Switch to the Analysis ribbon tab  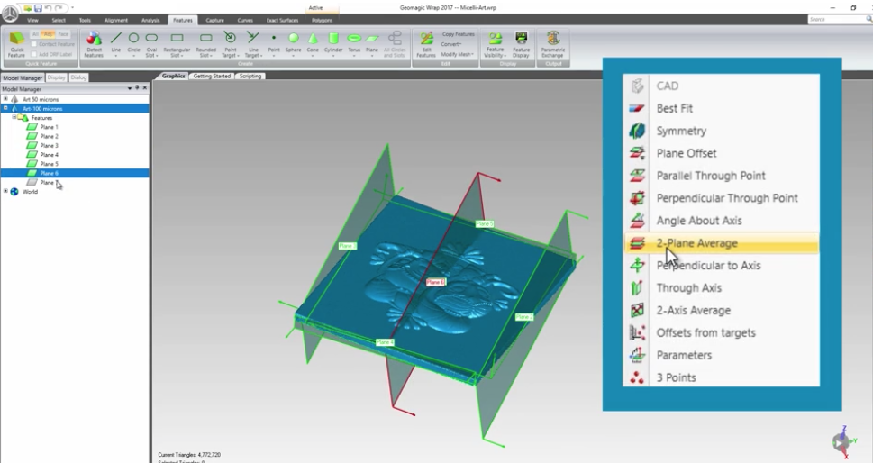point(150,20)
